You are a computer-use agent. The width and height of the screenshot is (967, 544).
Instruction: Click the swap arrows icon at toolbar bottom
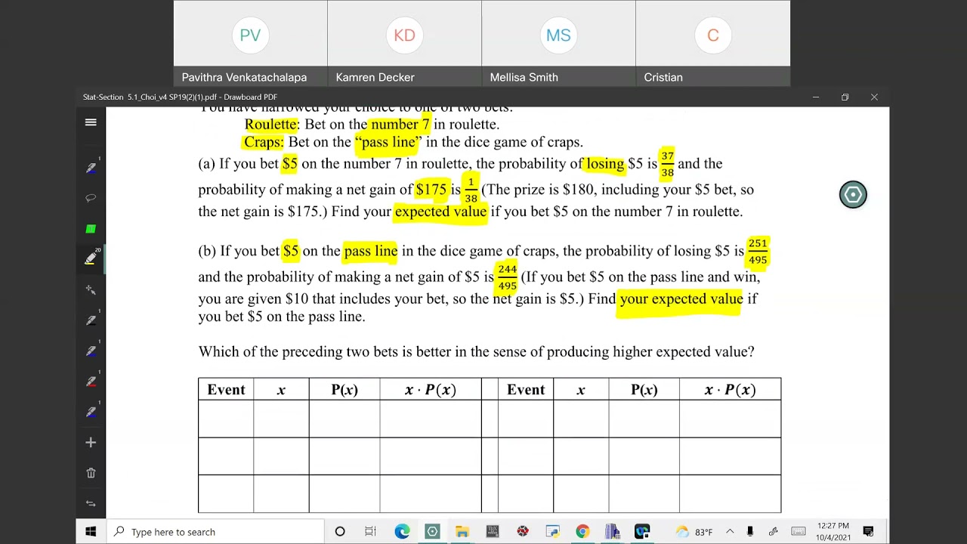click(x=91, y=503)
